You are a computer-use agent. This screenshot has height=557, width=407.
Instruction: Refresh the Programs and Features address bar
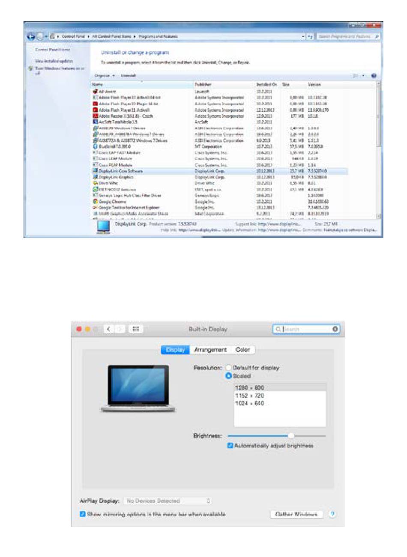(x=311, y=37)
